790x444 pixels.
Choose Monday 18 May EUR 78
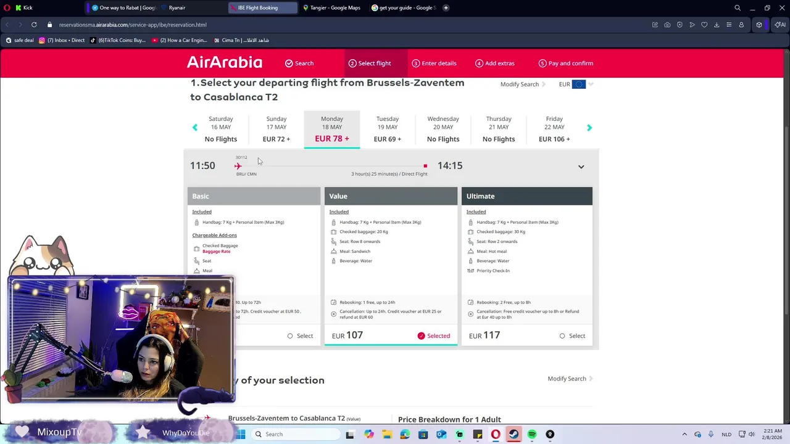332,129
